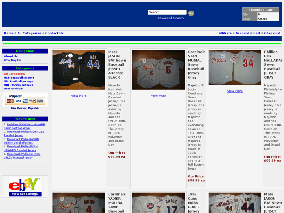This screenshot has width=284, height=213.
Task: Browse MLB Baseball Jerseys category
Action: (x=19, y=77)
